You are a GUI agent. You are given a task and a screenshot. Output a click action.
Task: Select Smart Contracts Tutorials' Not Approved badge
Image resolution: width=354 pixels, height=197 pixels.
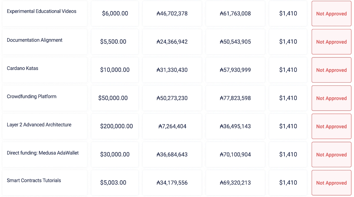point(331,183)
